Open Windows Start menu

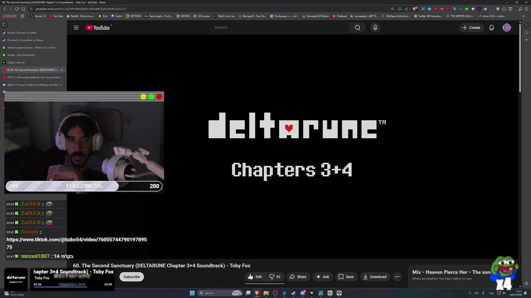[x=192, y=293]
